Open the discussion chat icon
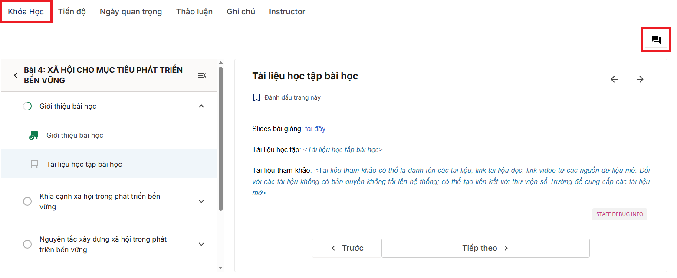This screenshot has width=677, height=278. (x=656, y=40)
